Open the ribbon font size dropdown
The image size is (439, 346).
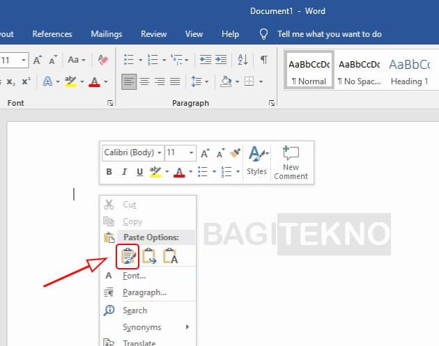pyautogui.click(x=24, y=60)
